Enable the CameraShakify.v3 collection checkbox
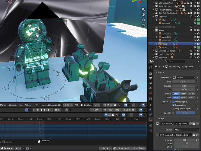This screenshot has height=151, width=201. coord(191,27)
